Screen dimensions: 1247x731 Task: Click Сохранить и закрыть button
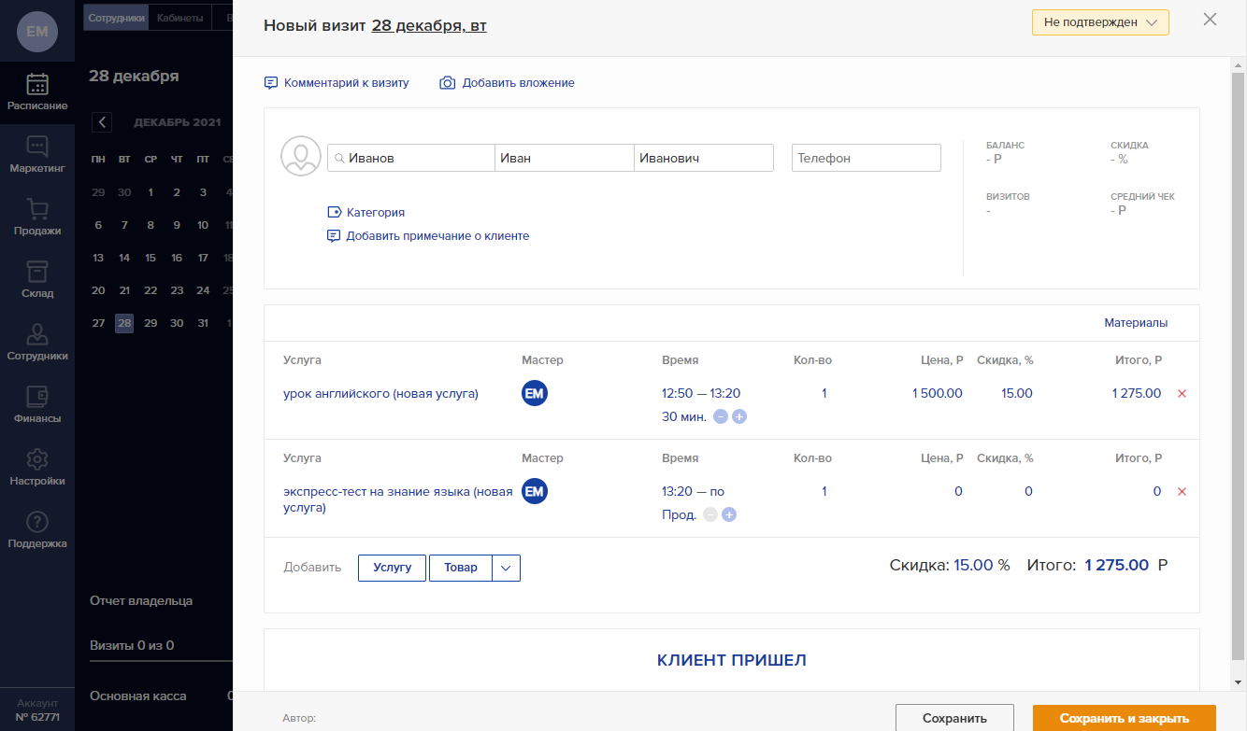pyautogui.click(x=1125, y=718)
